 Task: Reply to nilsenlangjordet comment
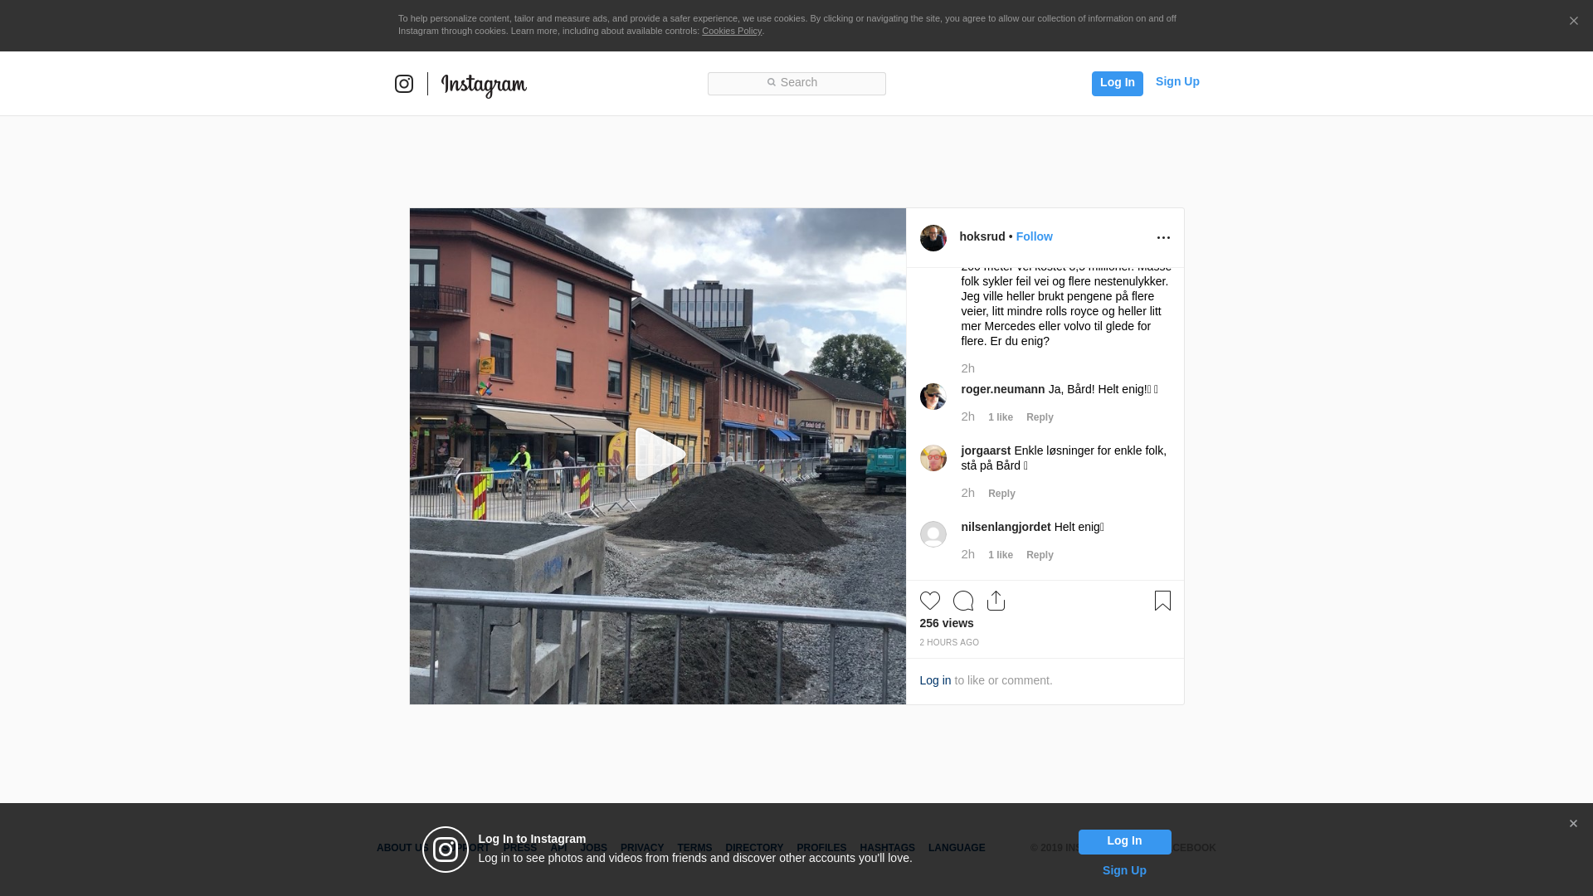(x=1040, y=555)
